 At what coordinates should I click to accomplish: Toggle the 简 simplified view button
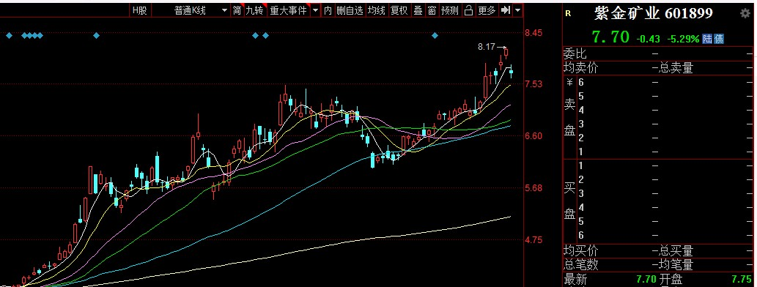pyautogui.click(x=237, y=10)
